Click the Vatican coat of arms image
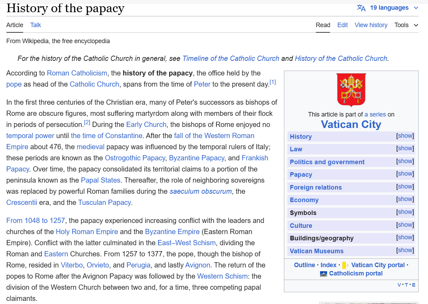Viewport: 428px width, 304px height. pyautogui.click(x=351, y=90)
